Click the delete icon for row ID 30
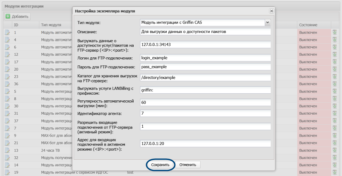 coord(335,106)
